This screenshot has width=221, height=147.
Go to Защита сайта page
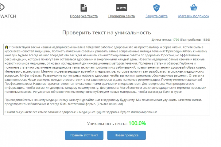(157, 16)
